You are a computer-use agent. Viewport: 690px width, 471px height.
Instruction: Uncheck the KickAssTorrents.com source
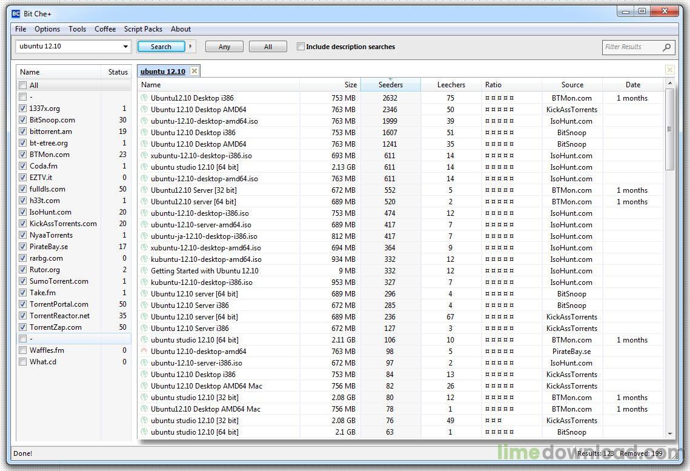[x=23, y=224]
